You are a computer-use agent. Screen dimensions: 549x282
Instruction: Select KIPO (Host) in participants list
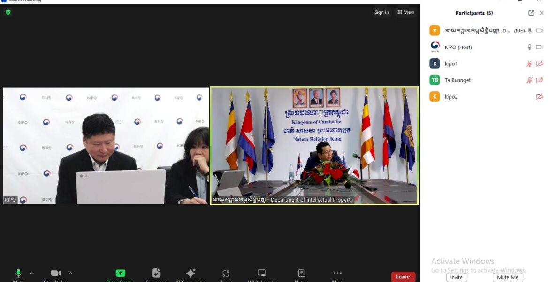458,47
